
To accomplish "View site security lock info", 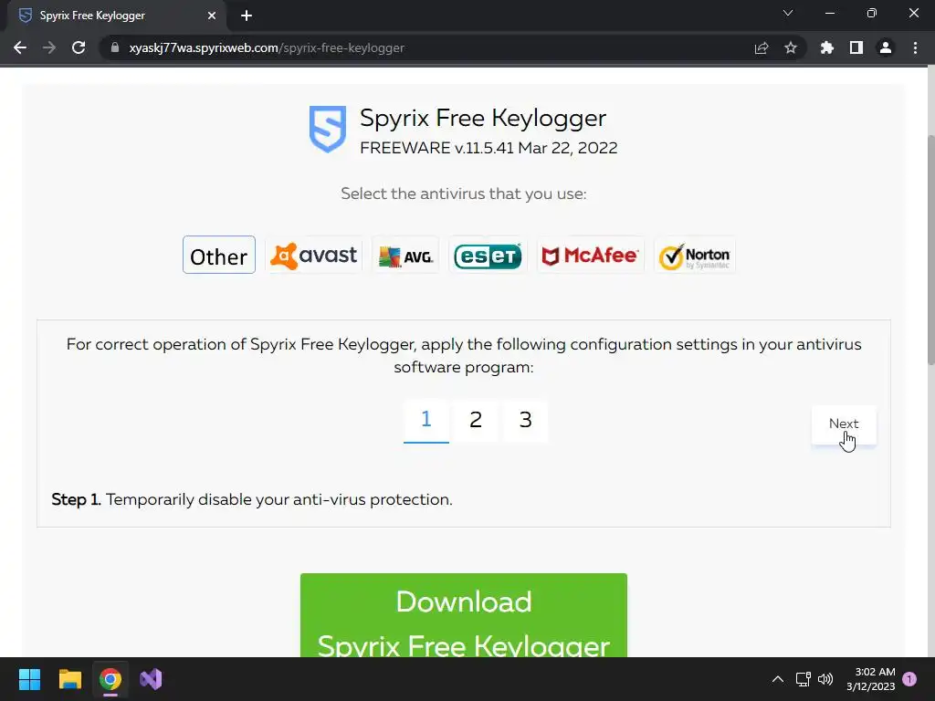I will click(x=115, y=47).
